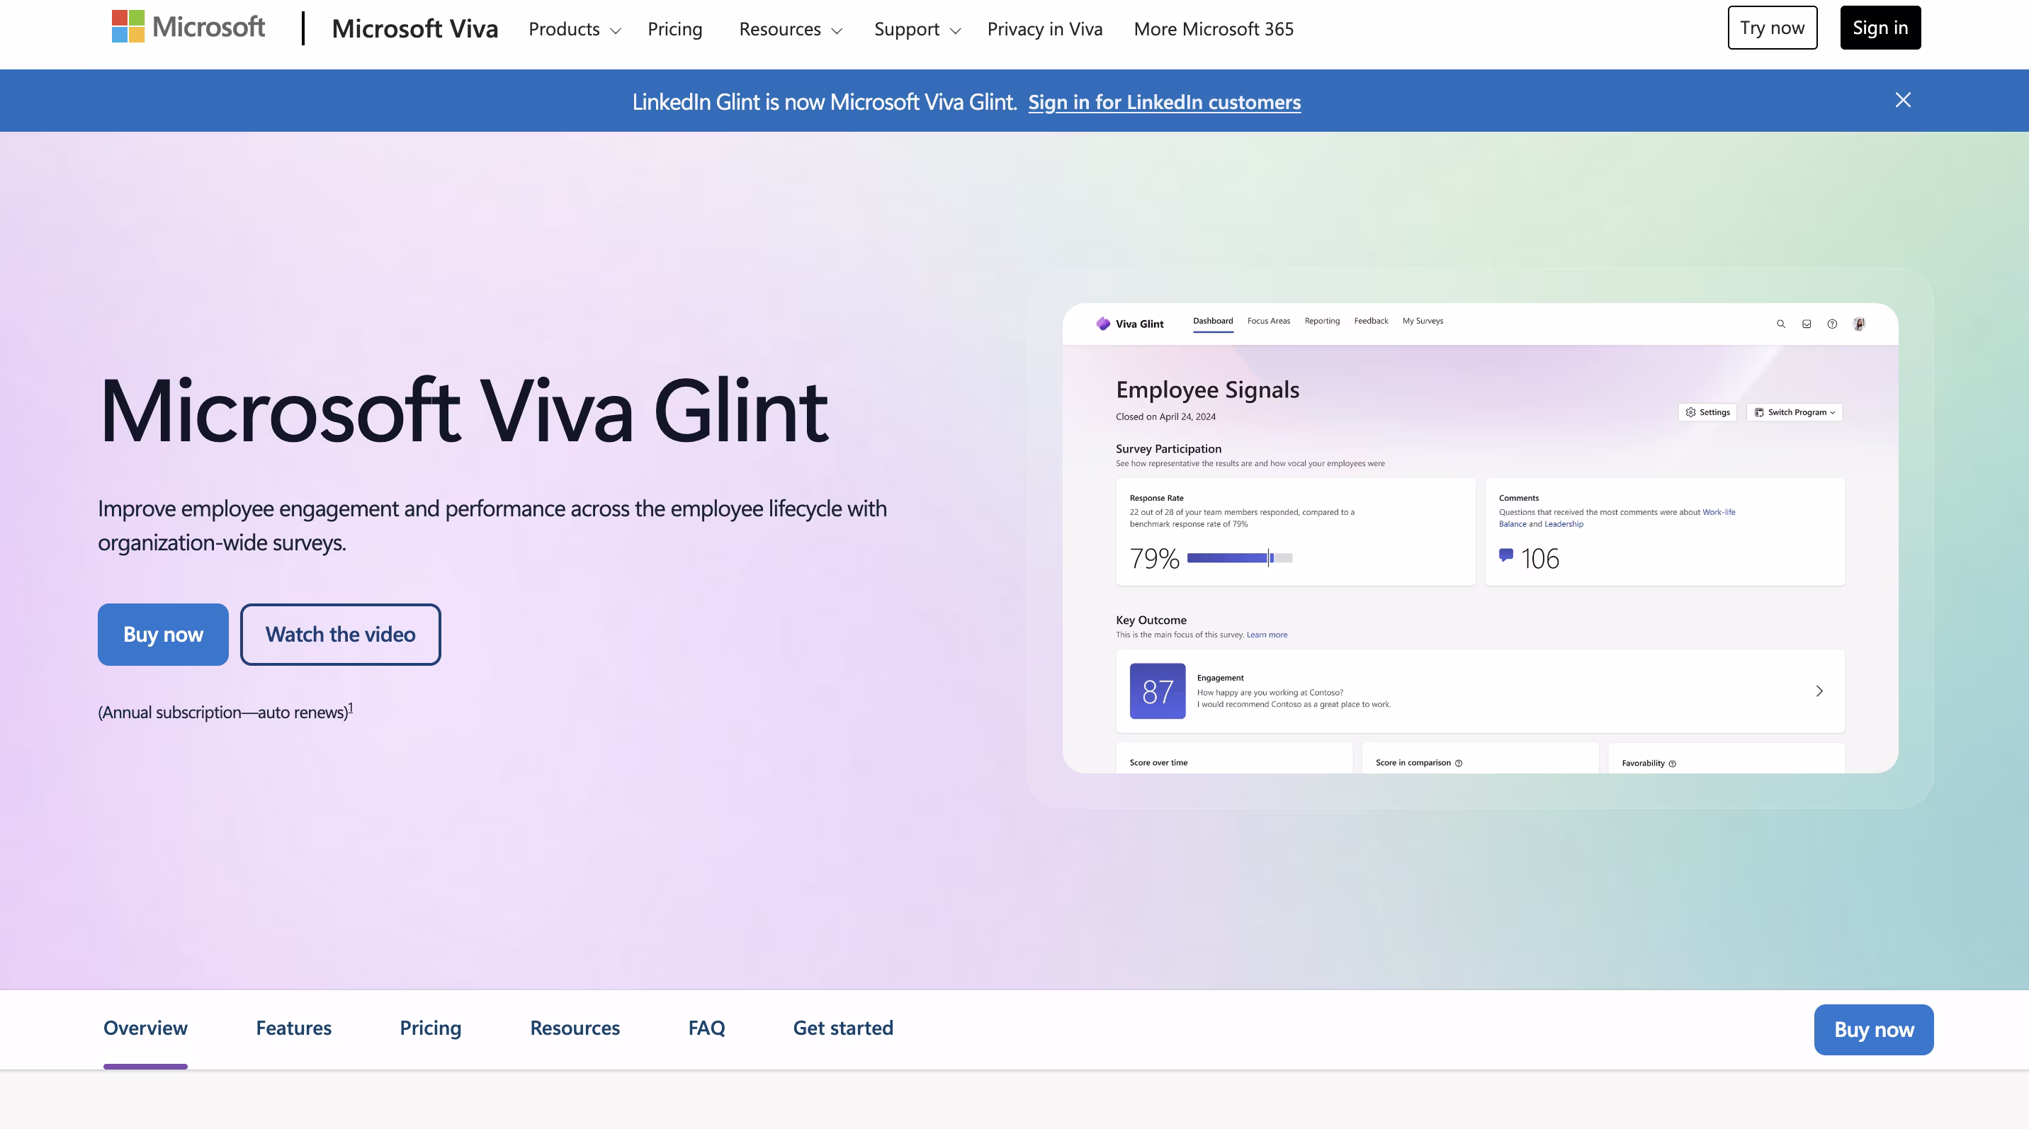Click the footnote 1 superscript link
Screen dimensions: 2029x1129
tap(351, 707)
